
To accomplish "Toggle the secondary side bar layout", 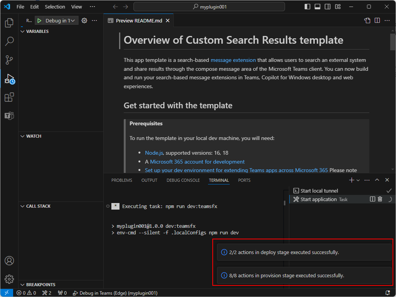I will point(328,7).
